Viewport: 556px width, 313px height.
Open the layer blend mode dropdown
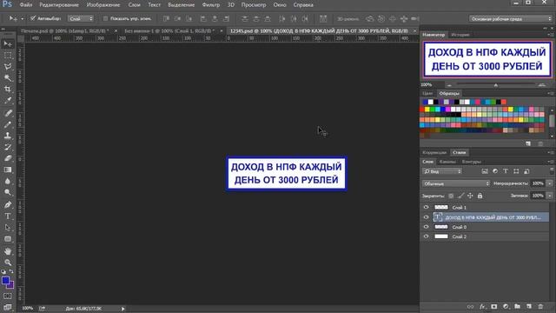(x=456, y=183)
